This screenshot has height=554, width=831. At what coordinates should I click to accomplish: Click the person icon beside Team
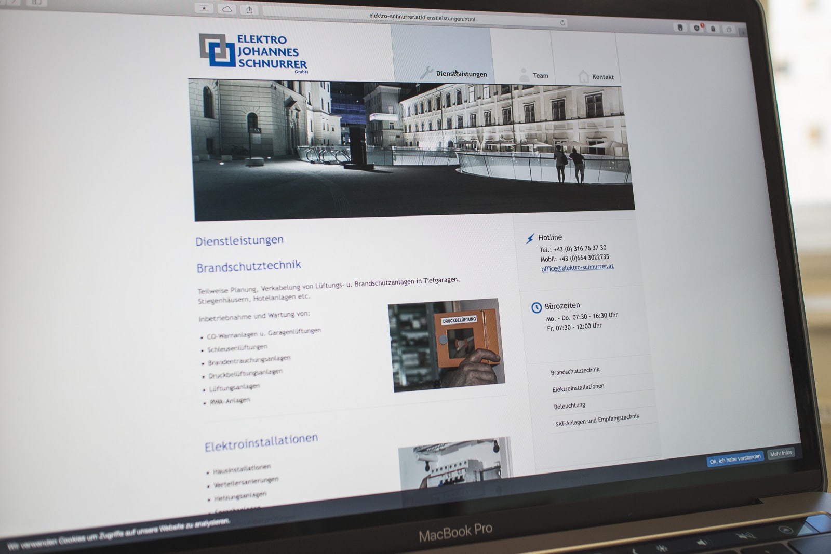tap(524, 75)
